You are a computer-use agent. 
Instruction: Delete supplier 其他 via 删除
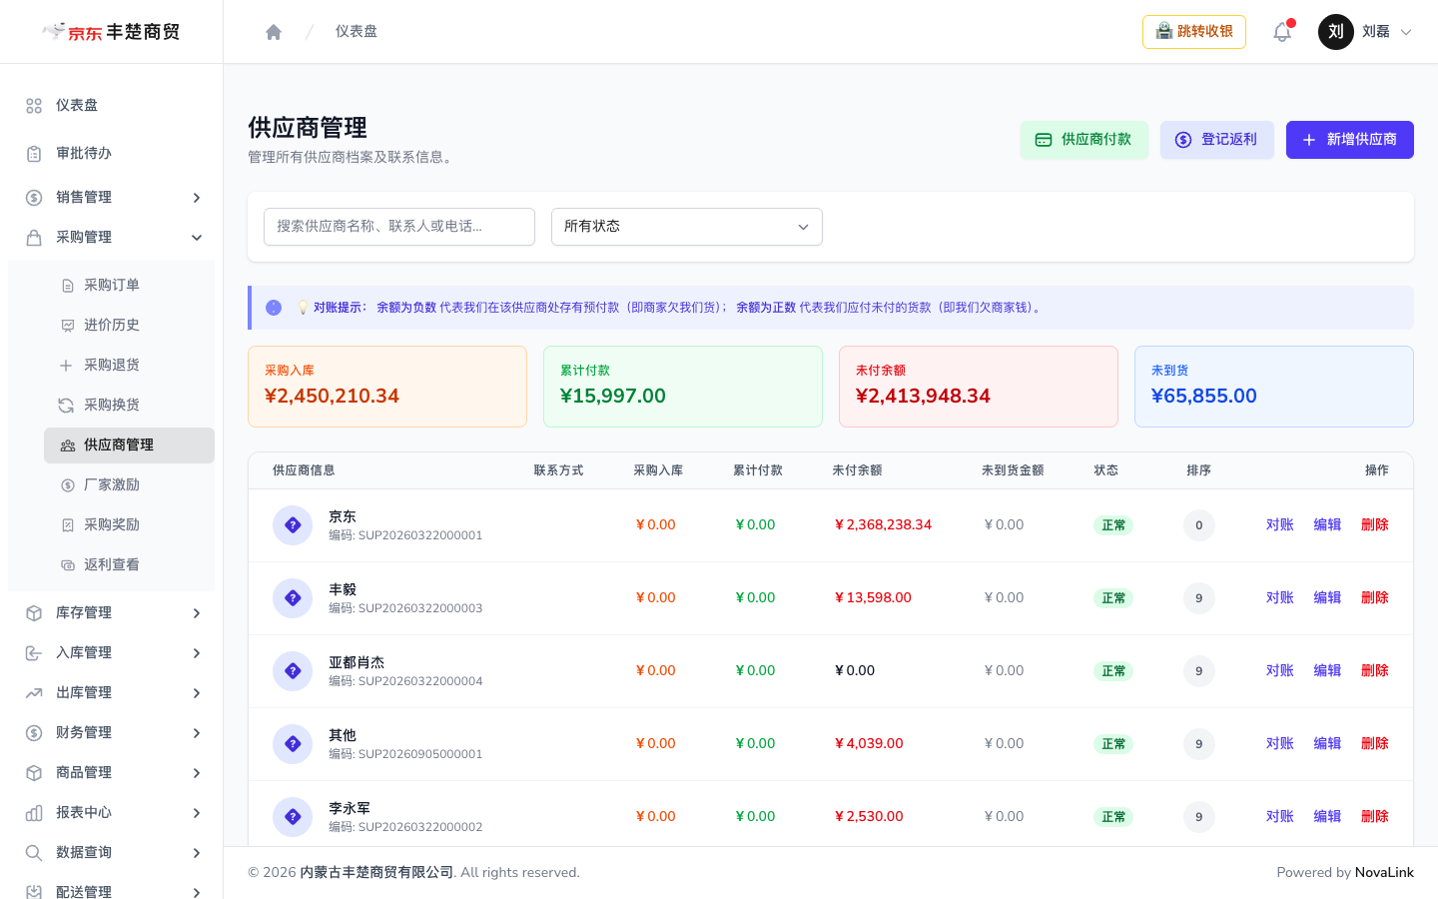tap(1375, 744)
